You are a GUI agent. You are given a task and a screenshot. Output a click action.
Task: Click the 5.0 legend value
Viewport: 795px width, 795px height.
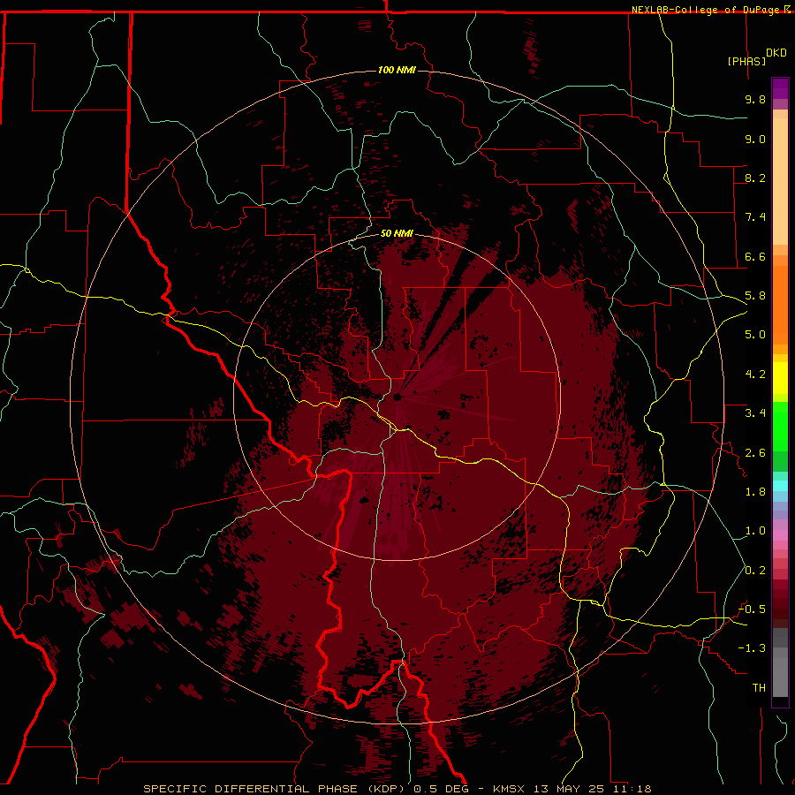[755, 335]
